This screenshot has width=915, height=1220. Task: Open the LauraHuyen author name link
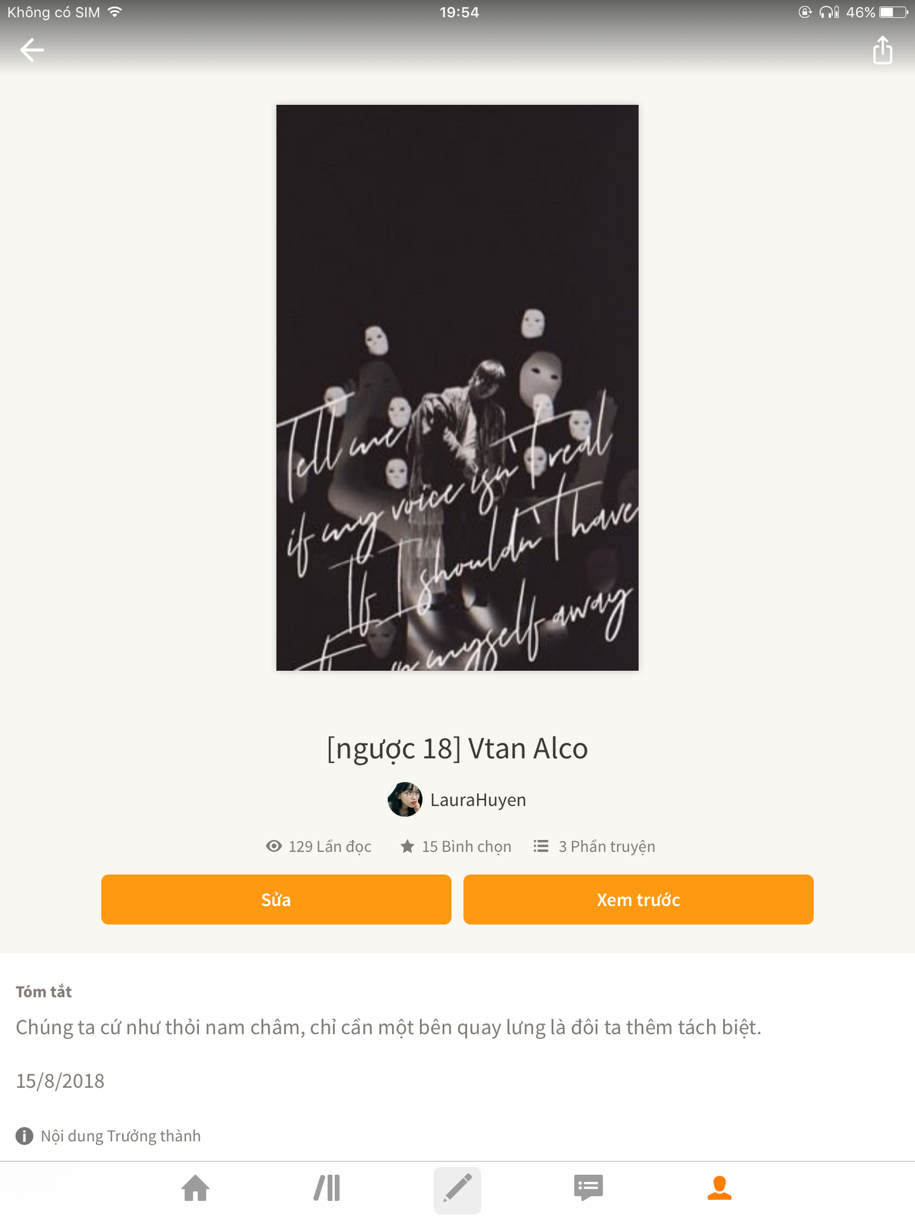[478, 800]
